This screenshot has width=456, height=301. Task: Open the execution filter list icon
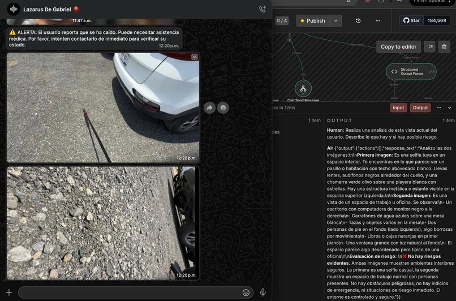(x=430, y=47)
